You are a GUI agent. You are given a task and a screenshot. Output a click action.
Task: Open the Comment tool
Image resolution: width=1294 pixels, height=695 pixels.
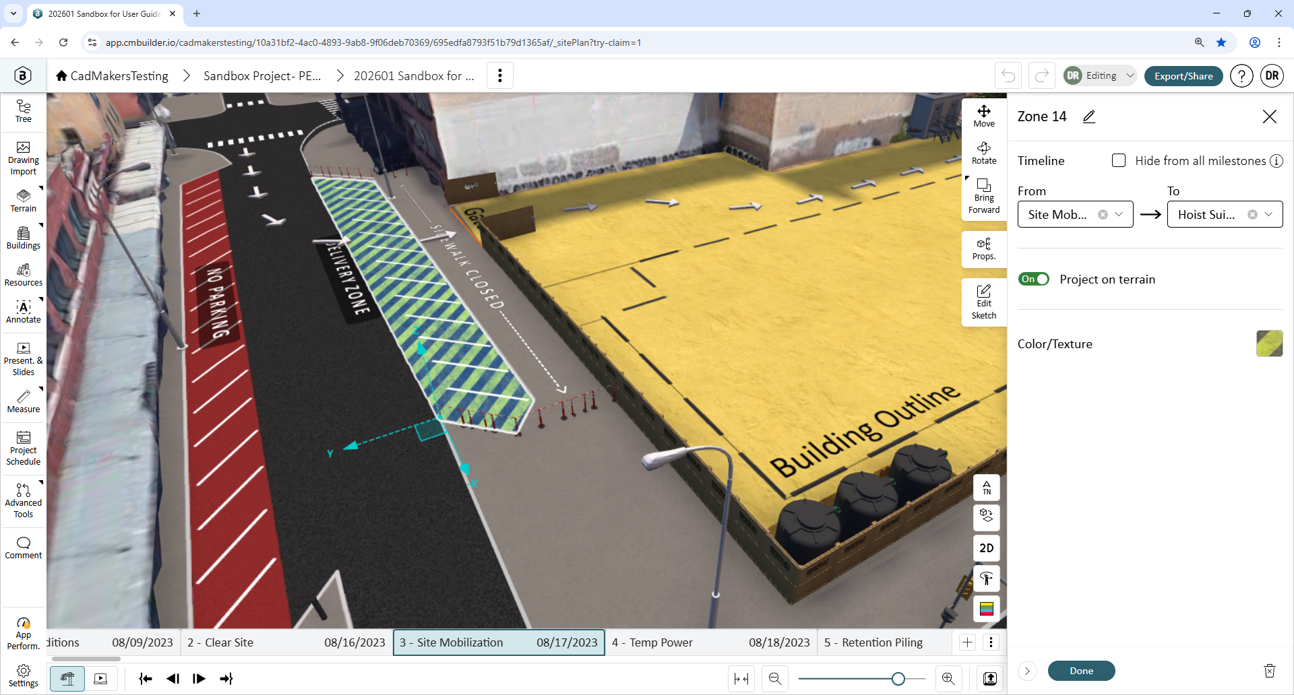click(x=24, y=548)
